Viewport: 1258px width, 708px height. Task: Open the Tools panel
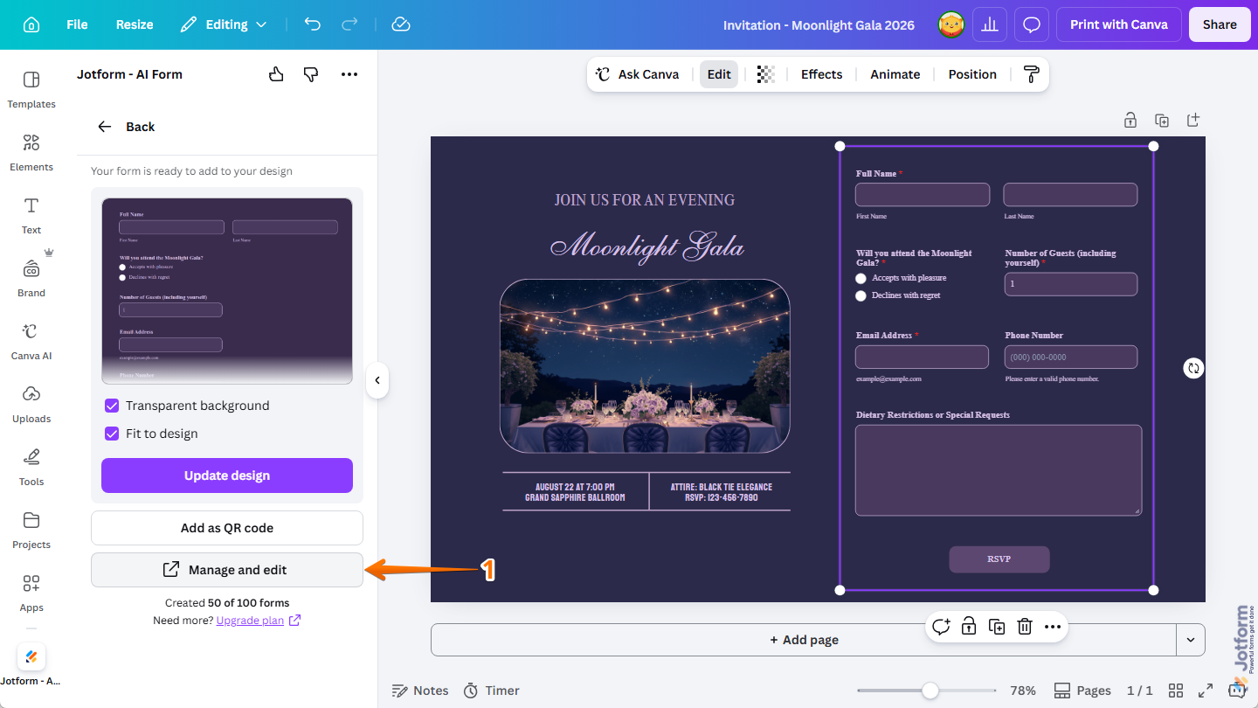pos(31,468)
